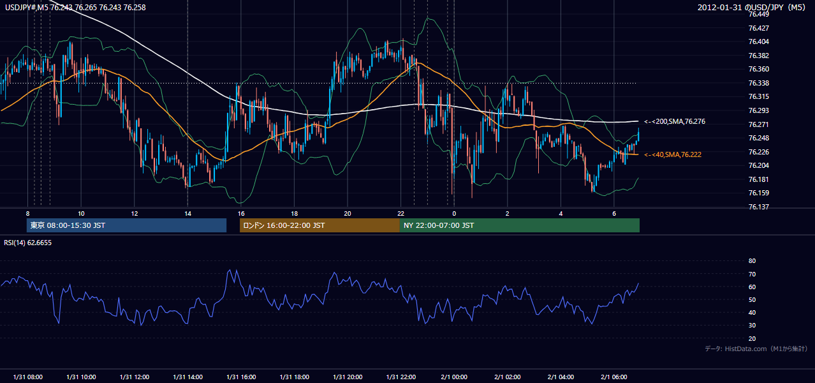Click hour marker 8 under price chart

pos(27,213)
